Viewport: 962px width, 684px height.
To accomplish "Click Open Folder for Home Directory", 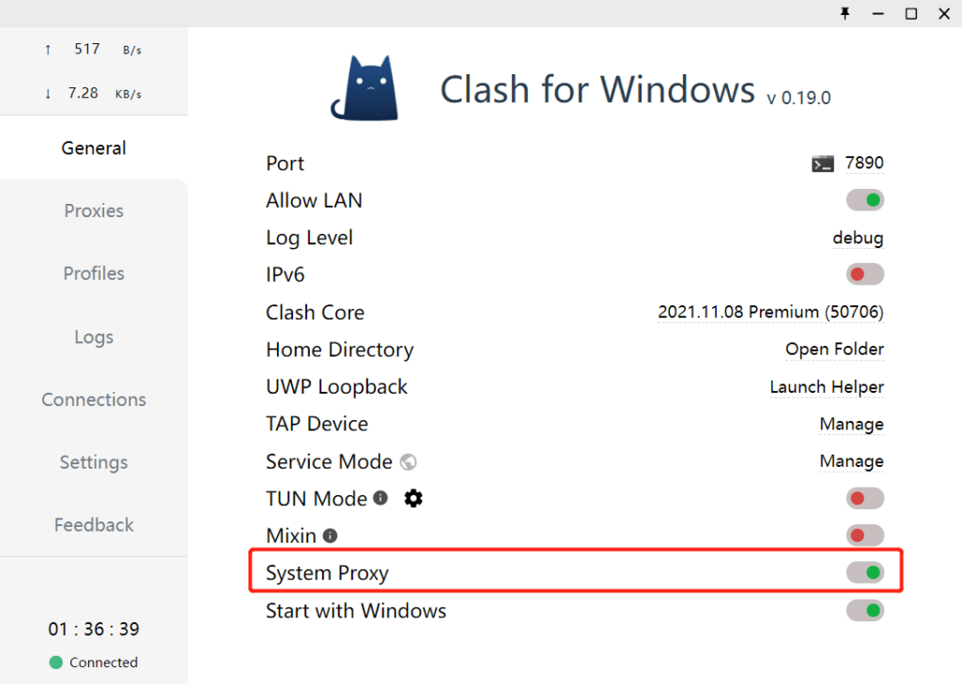I will tap(834, 350).
